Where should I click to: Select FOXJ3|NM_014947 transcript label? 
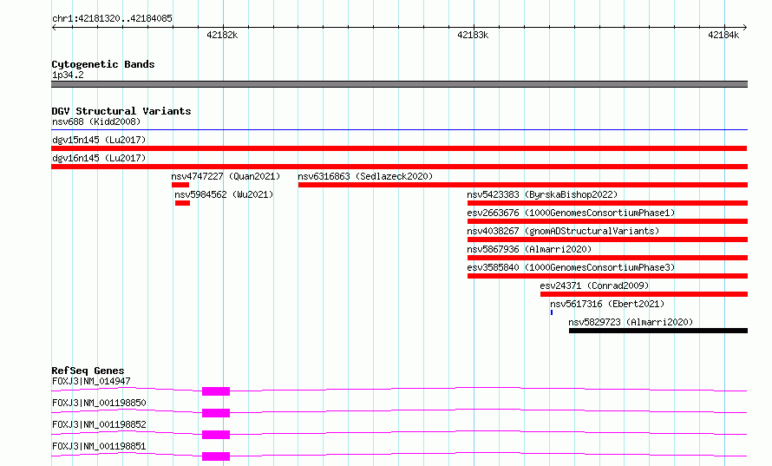tap(91, 381)
